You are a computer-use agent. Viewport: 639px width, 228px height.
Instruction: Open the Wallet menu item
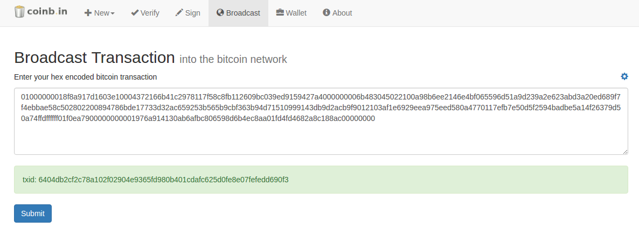pos(291,13)
